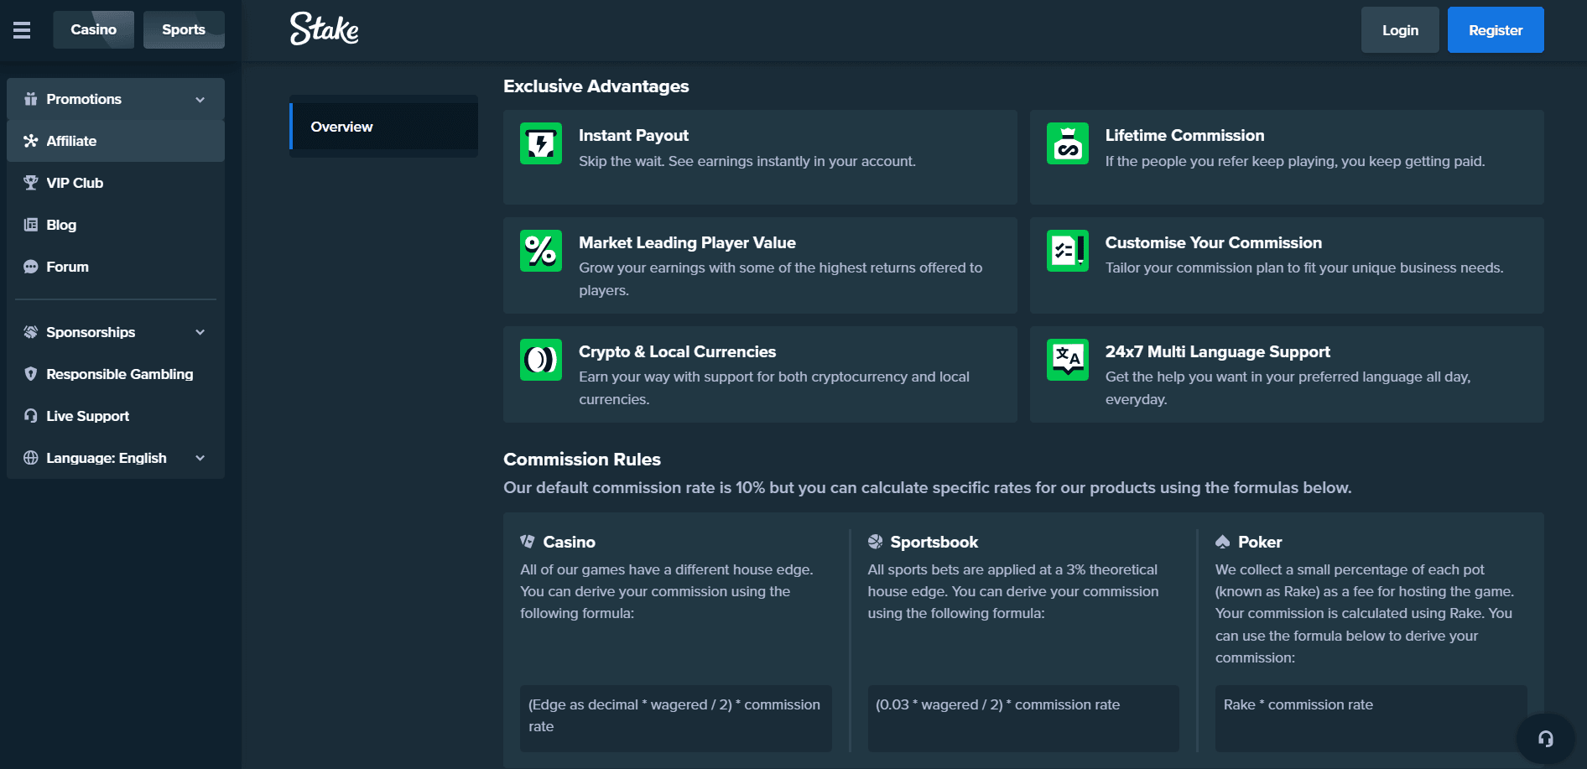The image size is (1587, 769).
Task: Click the VIP Club trophy icon
Action: tap(31, 183)
